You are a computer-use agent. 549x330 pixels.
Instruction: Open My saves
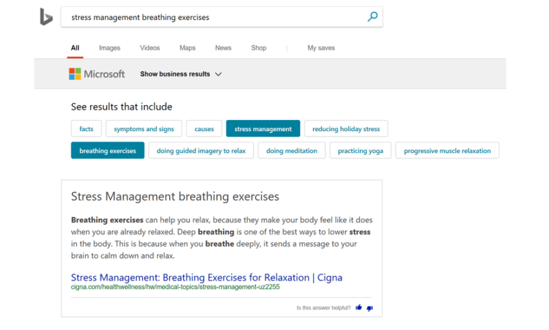coord(321,48)
